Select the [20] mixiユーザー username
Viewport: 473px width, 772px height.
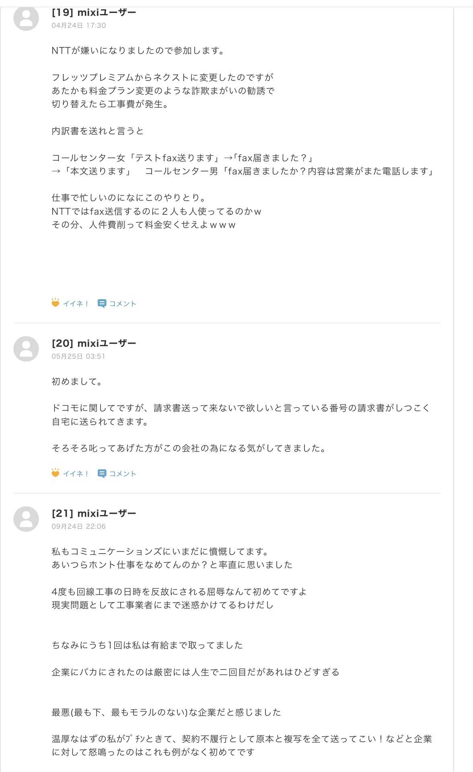click(94, 343)
